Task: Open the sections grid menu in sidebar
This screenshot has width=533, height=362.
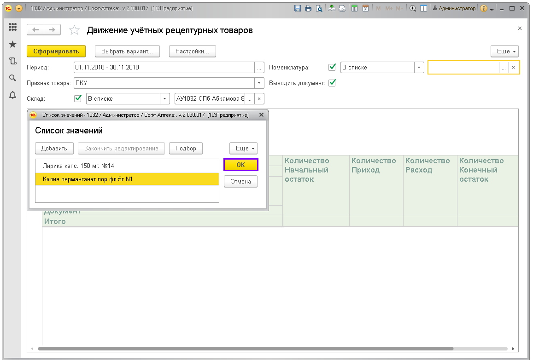Action: coord(13,28)
